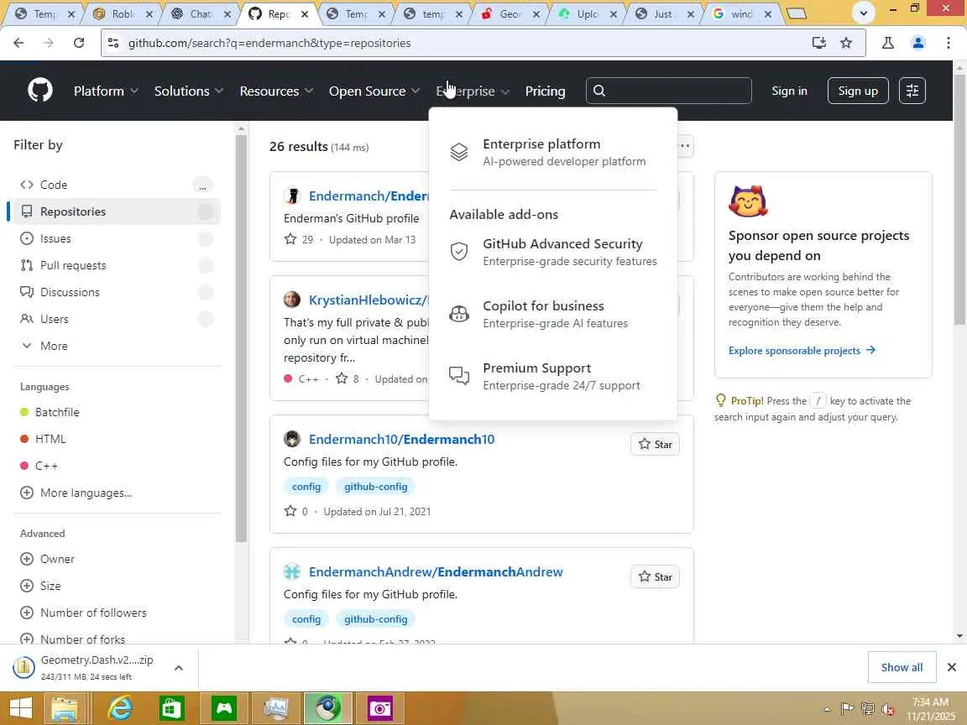Click the Copilot for business icon
Viewport: 967px width, 725px height.
[x=459, y=314]
